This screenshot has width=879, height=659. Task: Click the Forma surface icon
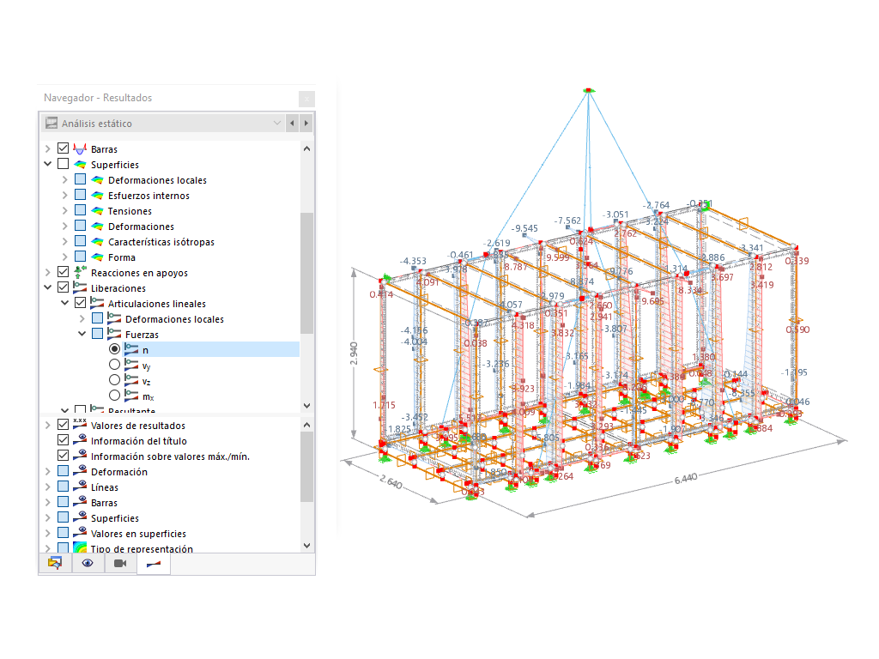click(97, 257)
